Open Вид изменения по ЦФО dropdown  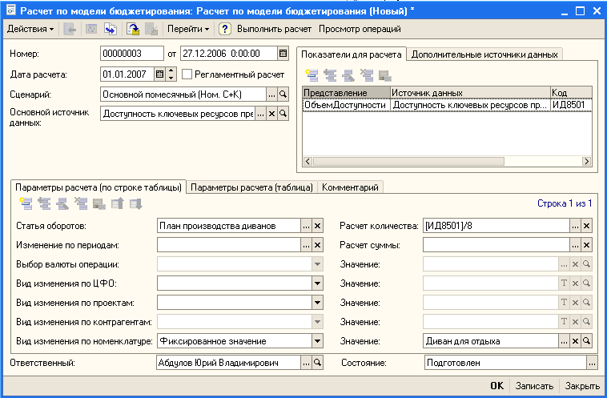[317, 283]
